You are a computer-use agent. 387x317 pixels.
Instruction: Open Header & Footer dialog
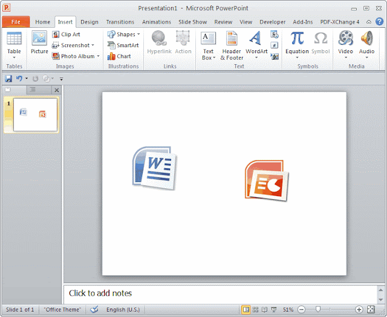232,46
